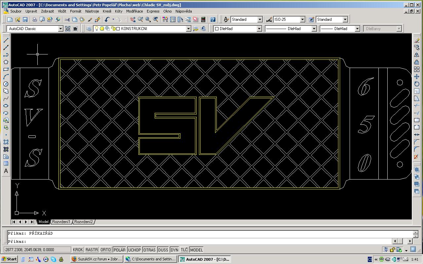423x264 pixels.
Task: Toggle UCHOP object snap
Action: point(134,250)
